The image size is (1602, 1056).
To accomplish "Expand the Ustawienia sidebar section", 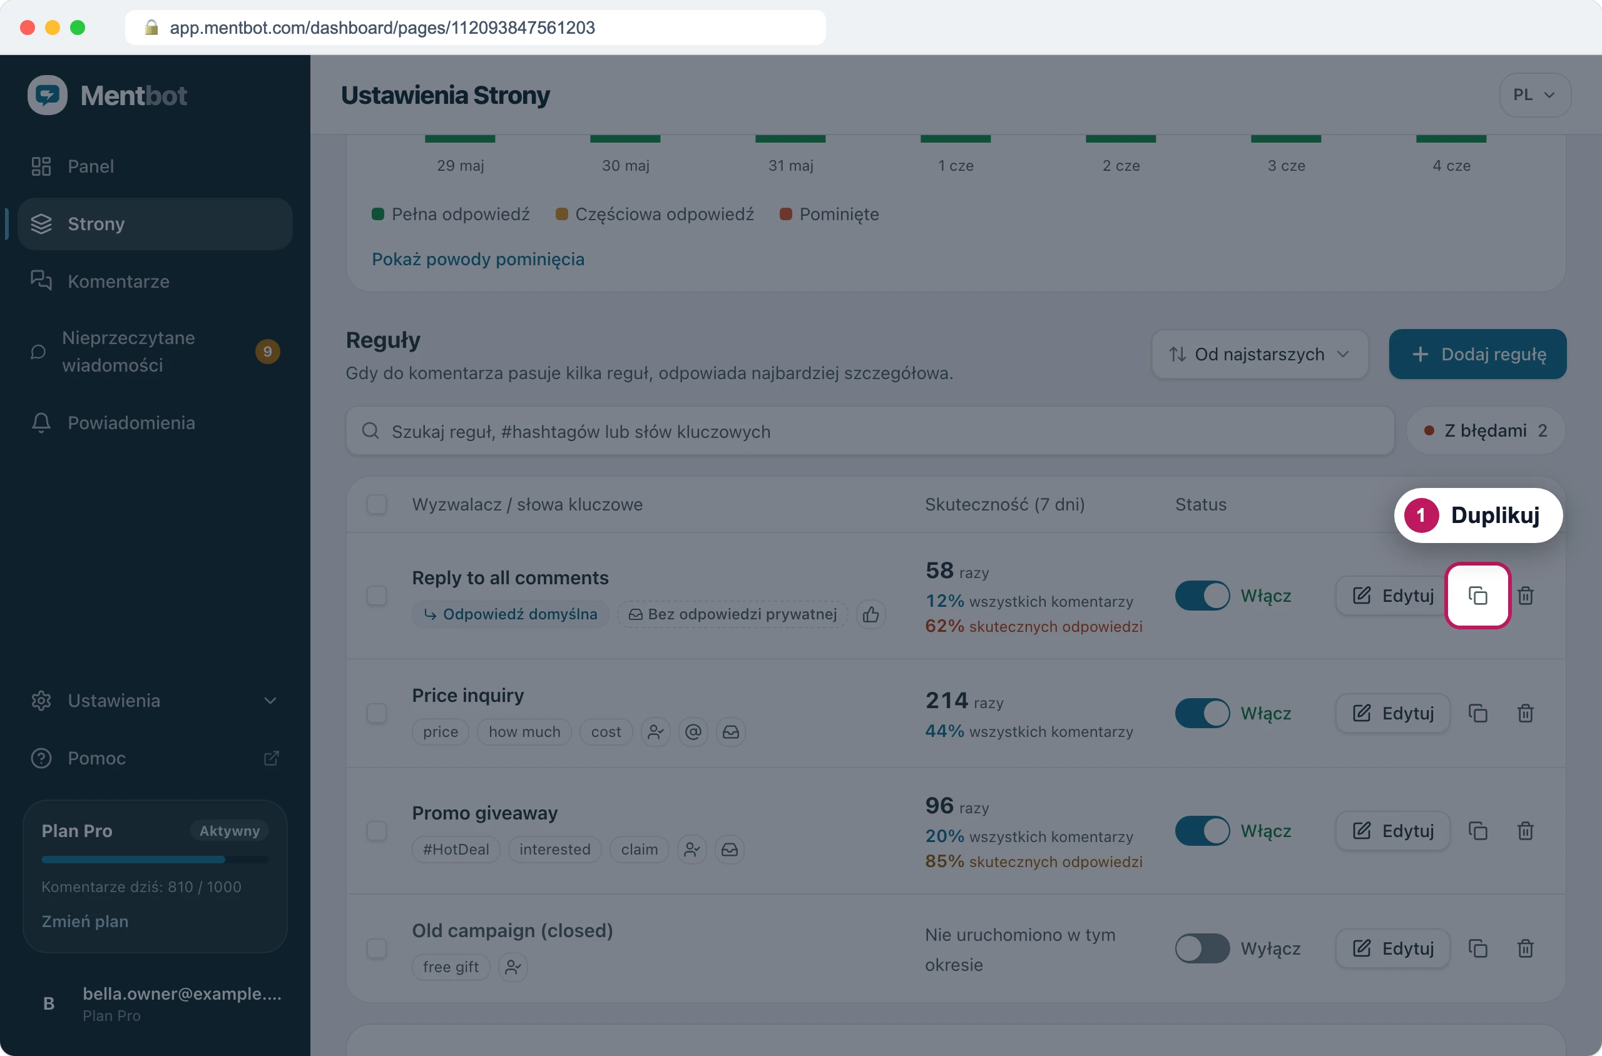I will pos(155,701).
